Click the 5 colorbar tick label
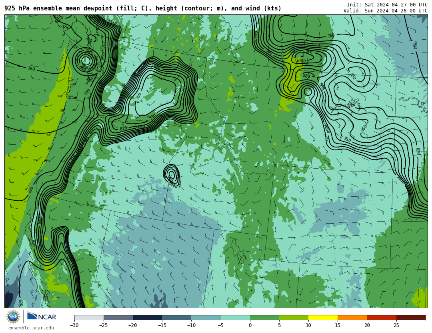The image size is (432, 333). 279,325
